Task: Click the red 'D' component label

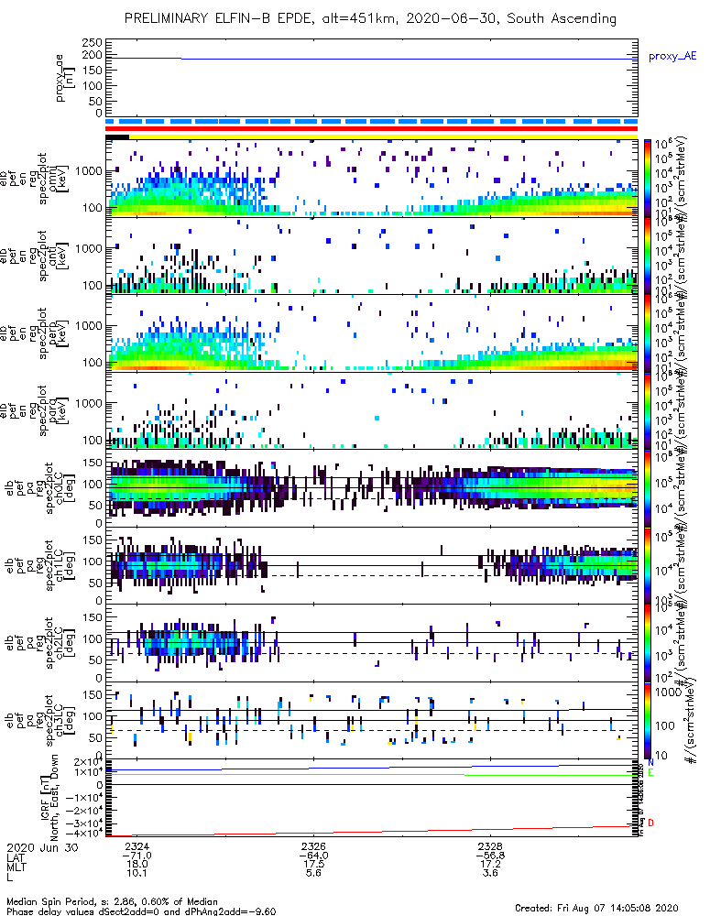Action: tap(650, 823)
